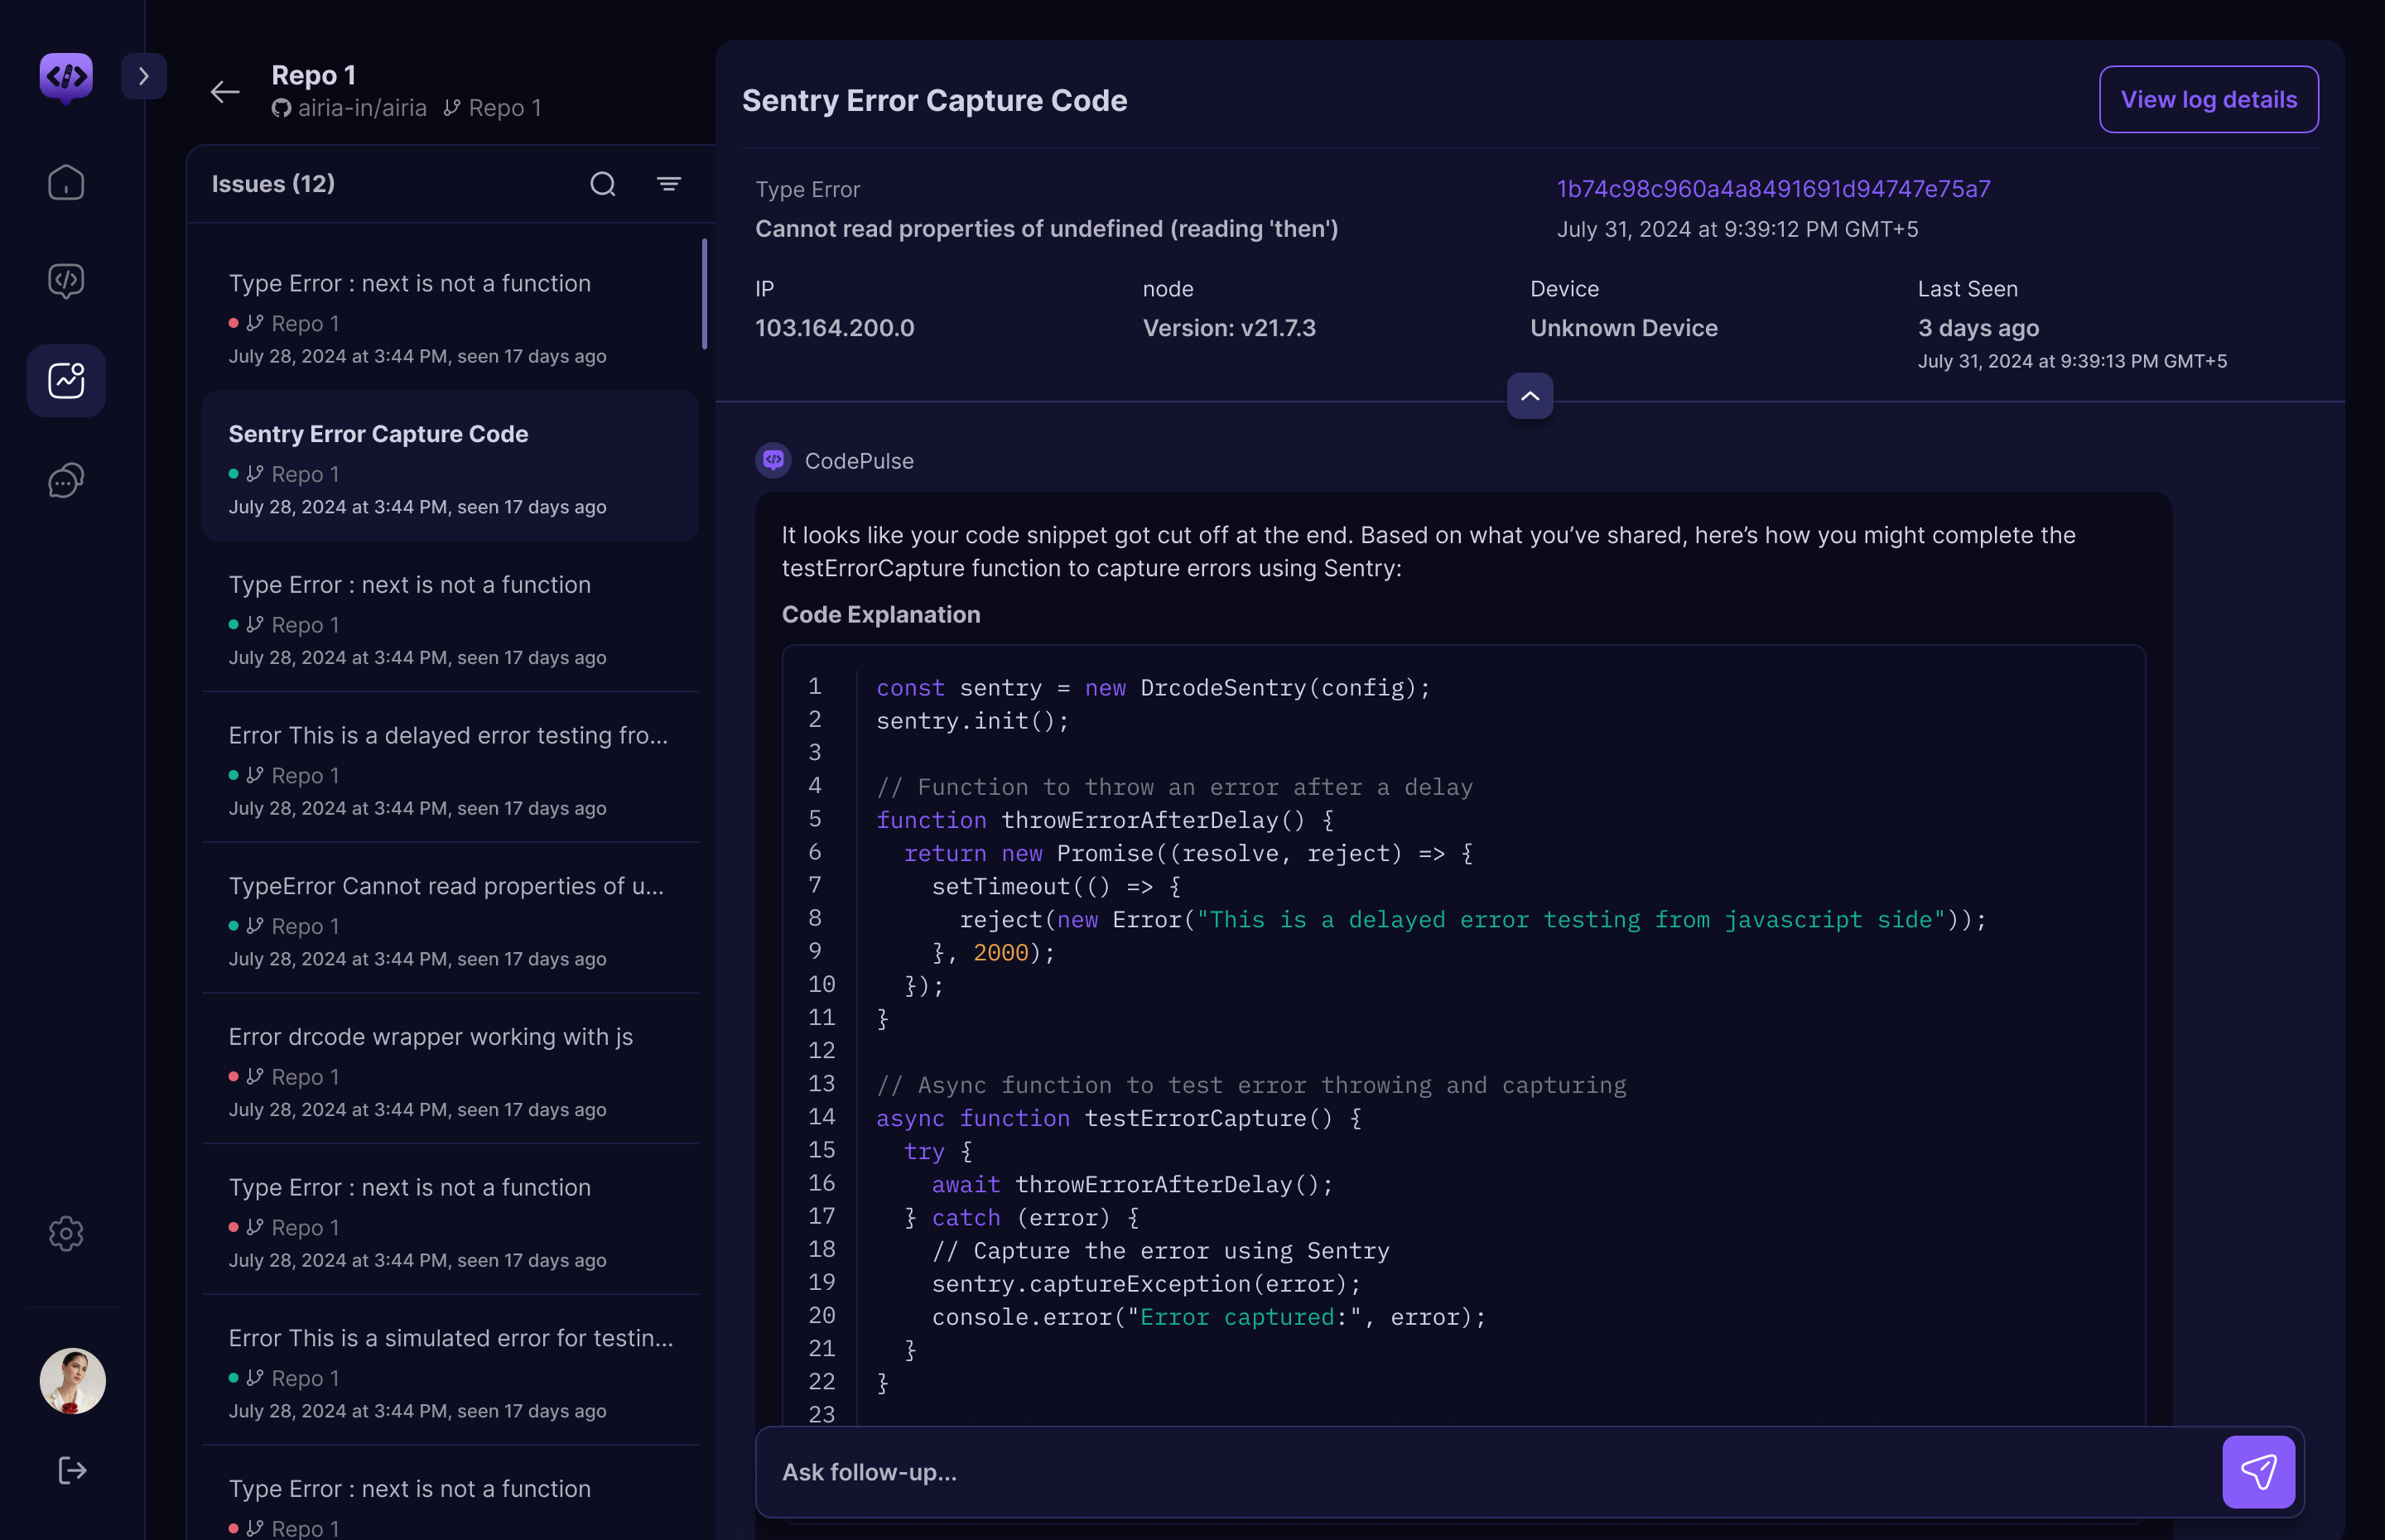Screen dimensions: 2385x1540
Task: Select 'Error This is a delayed error testing fro...' issue
Action: tap(450, 768)
